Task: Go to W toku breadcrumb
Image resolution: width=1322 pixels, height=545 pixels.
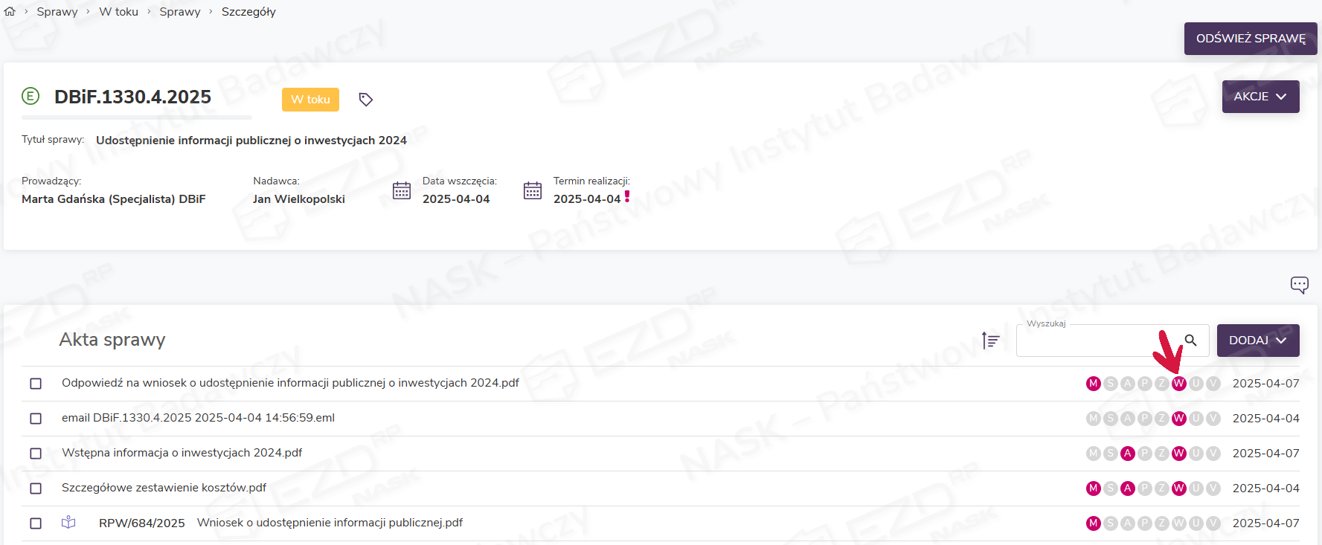Action: point(119,12)
